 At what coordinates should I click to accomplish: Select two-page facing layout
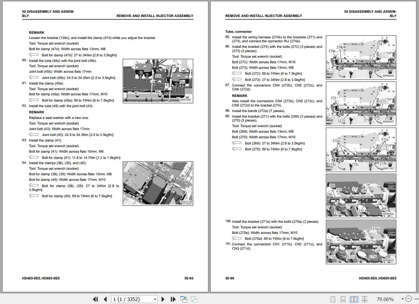click(x=354, y=299)
